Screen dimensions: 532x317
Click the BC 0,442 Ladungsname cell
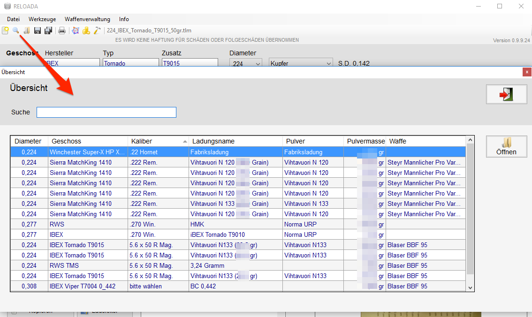pos(236,286)
